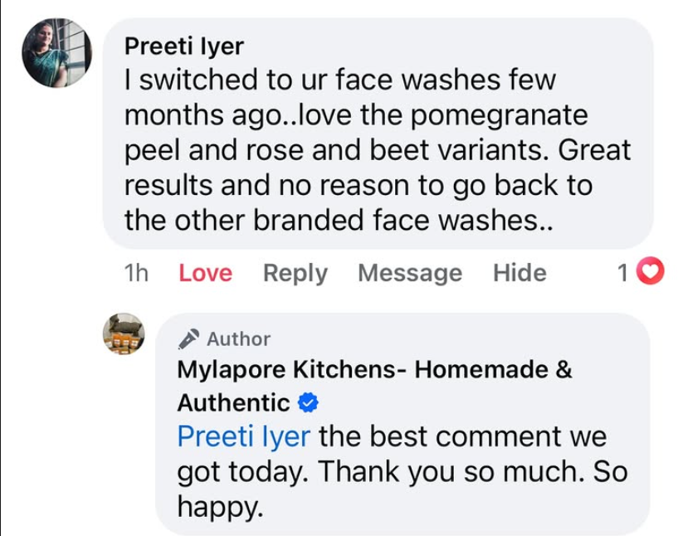678x536 pixels.
Task: Click the blue Preeti Iyer mention
Action: pos(244,436)
